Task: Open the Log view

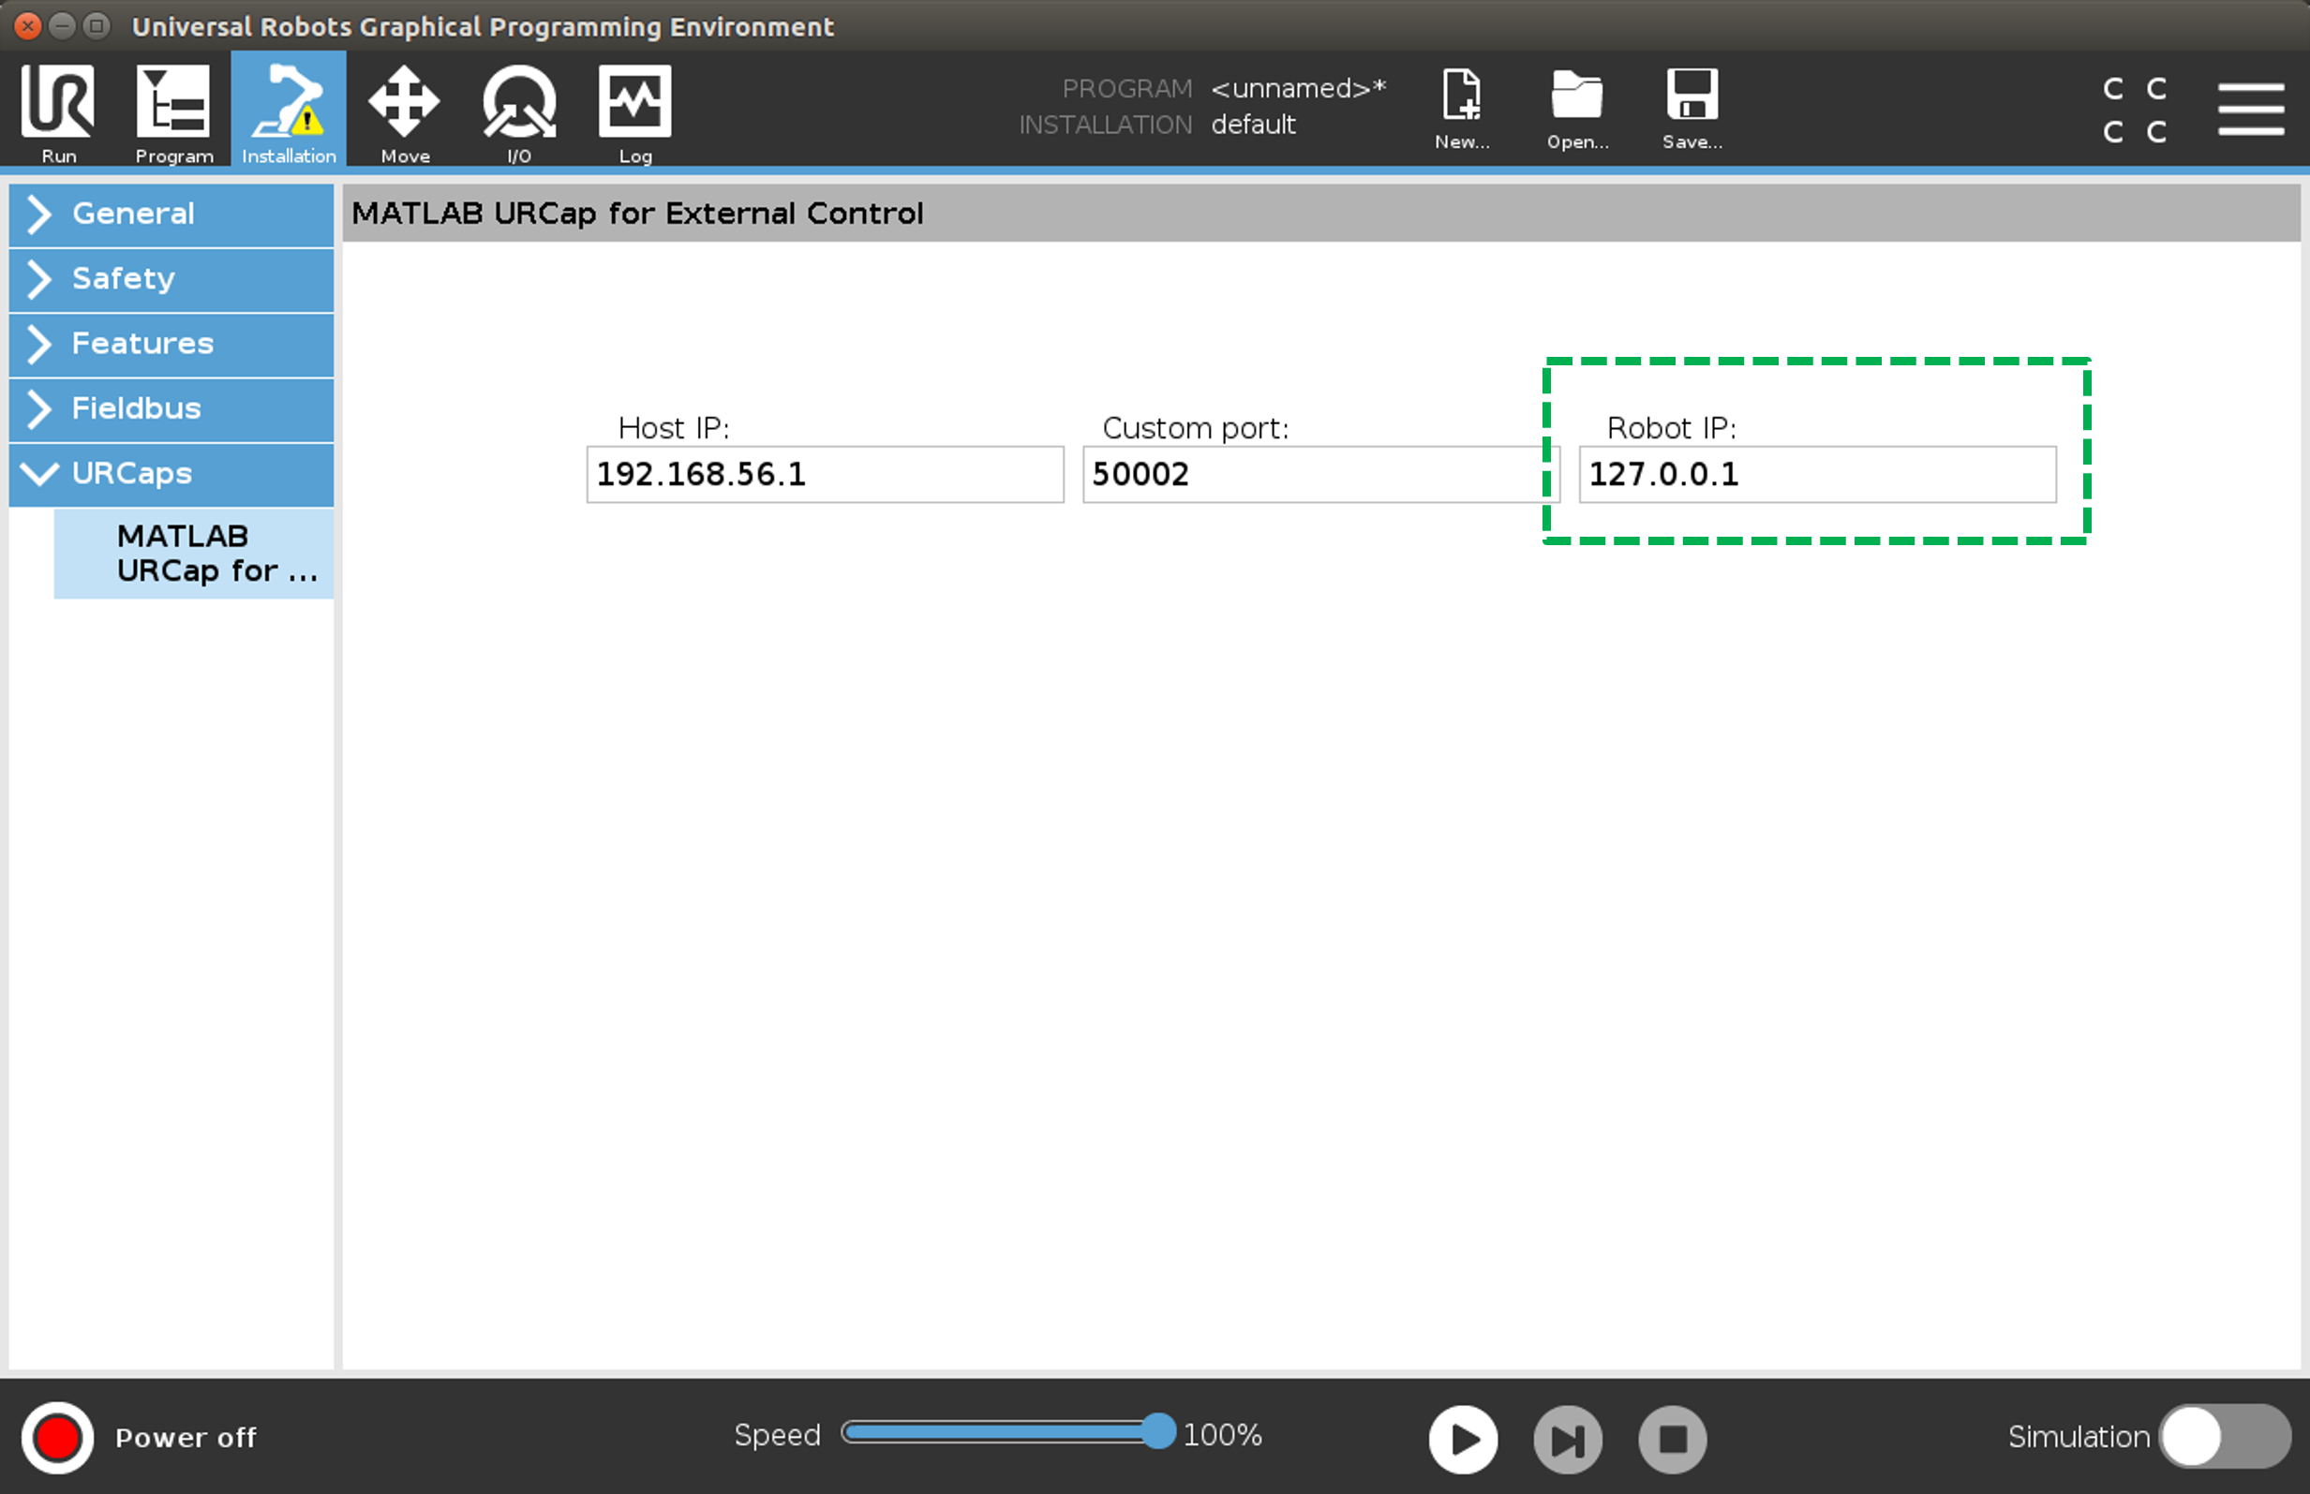Action: click(634, 110)
